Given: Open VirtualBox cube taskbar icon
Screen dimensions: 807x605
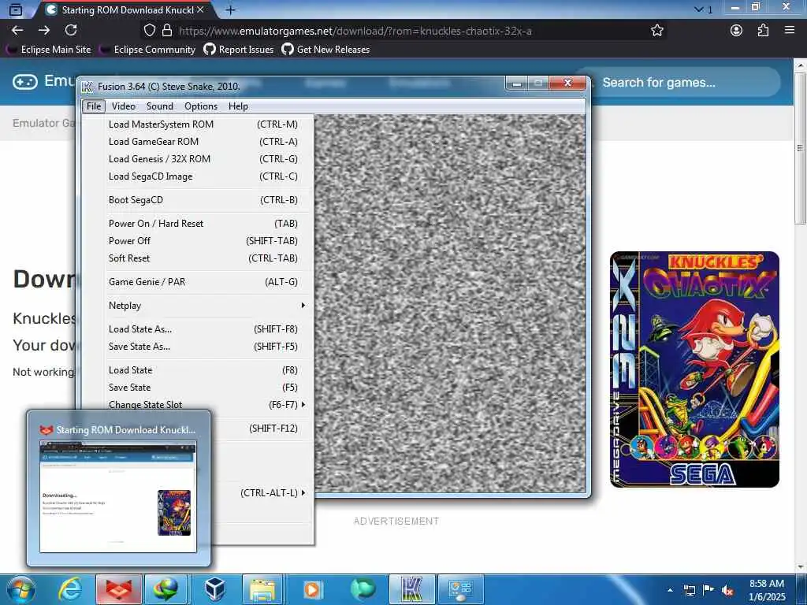Looking at the screenshot, I should point(214,589).
